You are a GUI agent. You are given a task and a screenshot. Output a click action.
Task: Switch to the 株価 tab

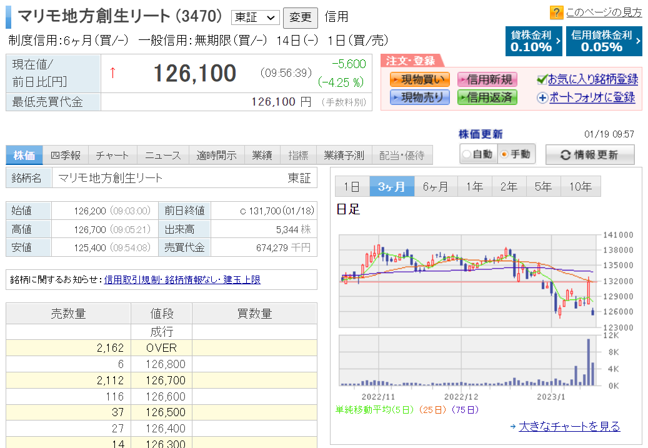click(24, 156)
